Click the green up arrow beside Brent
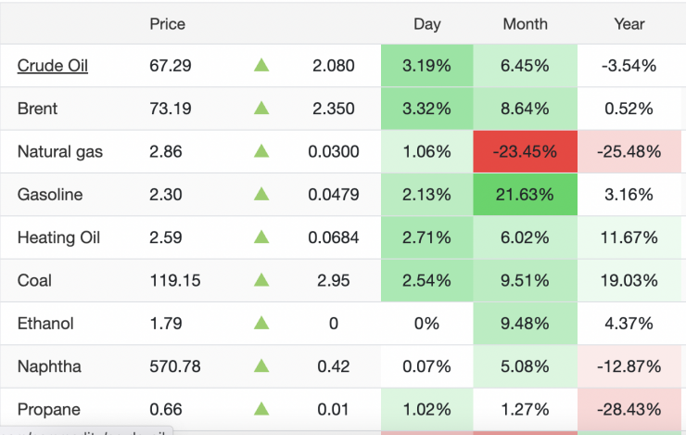The height and width of the screenshot is (435, 686). coord(261,109)
